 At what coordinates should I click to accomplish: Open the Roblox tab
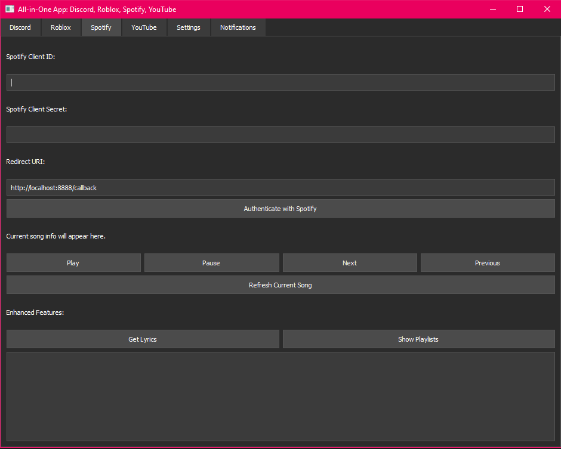click(x=61, y=27)
